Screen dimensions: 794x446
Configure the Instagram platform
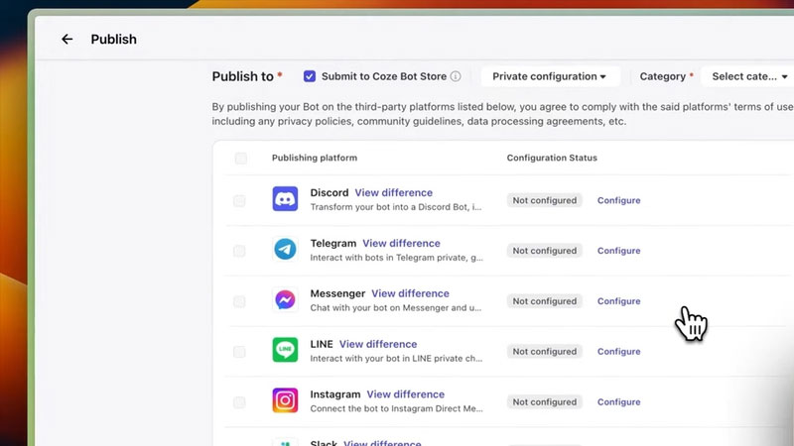click(618, 402)
